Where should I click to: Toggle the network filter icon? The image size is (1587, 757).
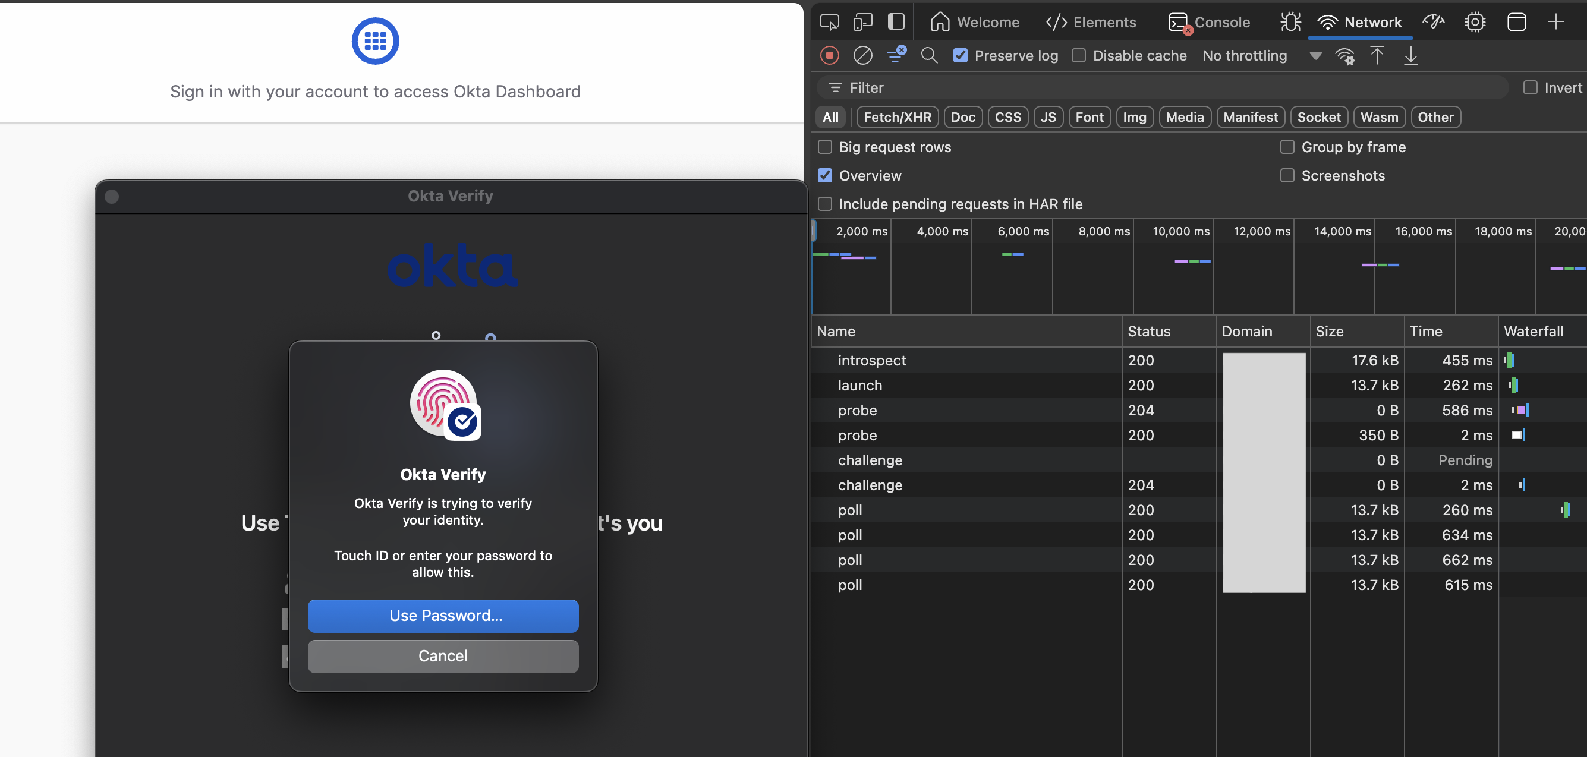coord(896,54)
